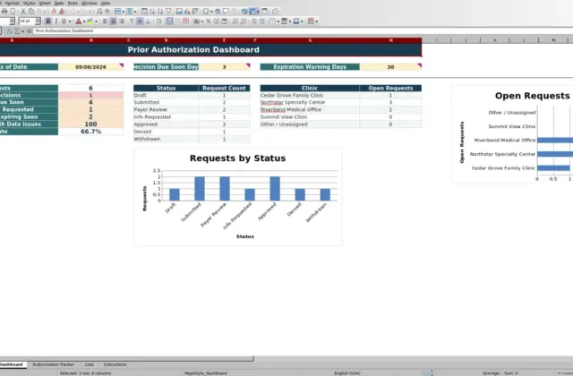Image resolution: width=573 pixels, height=376 pixels.
Task: Open the Font Color dropdown arrow
Action: (84, 21)
